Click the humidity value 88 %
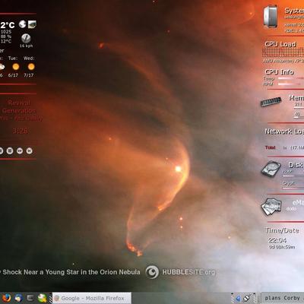The height and width of the screenshot is (304, 304). click(6, 36)
